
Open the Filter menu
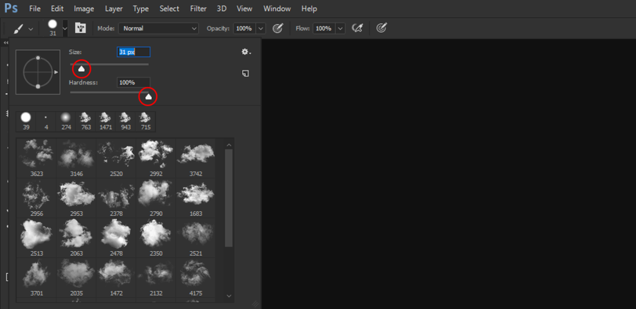(x=198, y=9)
